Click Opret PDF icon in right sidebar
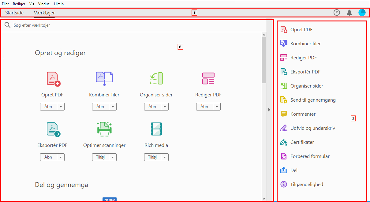This screenshot has height=202, width=370. 284,29
